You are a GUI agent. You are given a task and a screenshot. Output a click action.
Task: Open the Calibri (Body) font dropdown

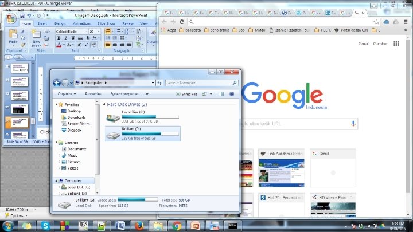click(86, 32)
